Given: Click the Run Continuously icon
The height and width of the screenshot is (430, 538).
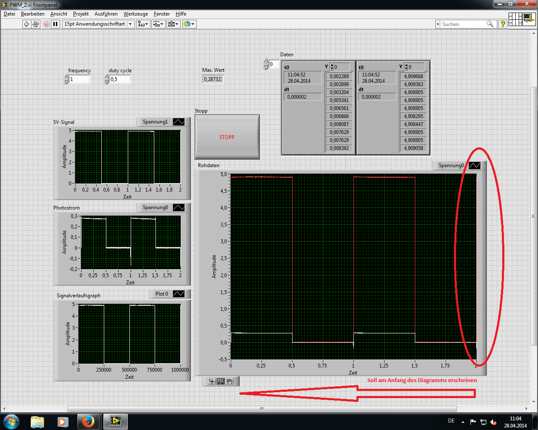Looking at the screenshot, I should coord(36,24).
